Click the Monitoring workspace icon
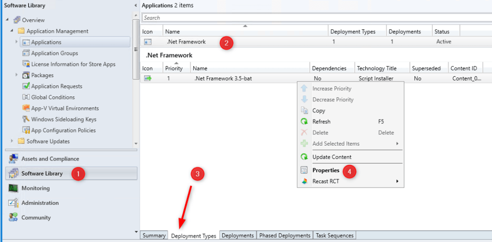This screenshot has width=492, height=242. pyautogui.click(x=13, y=188)
